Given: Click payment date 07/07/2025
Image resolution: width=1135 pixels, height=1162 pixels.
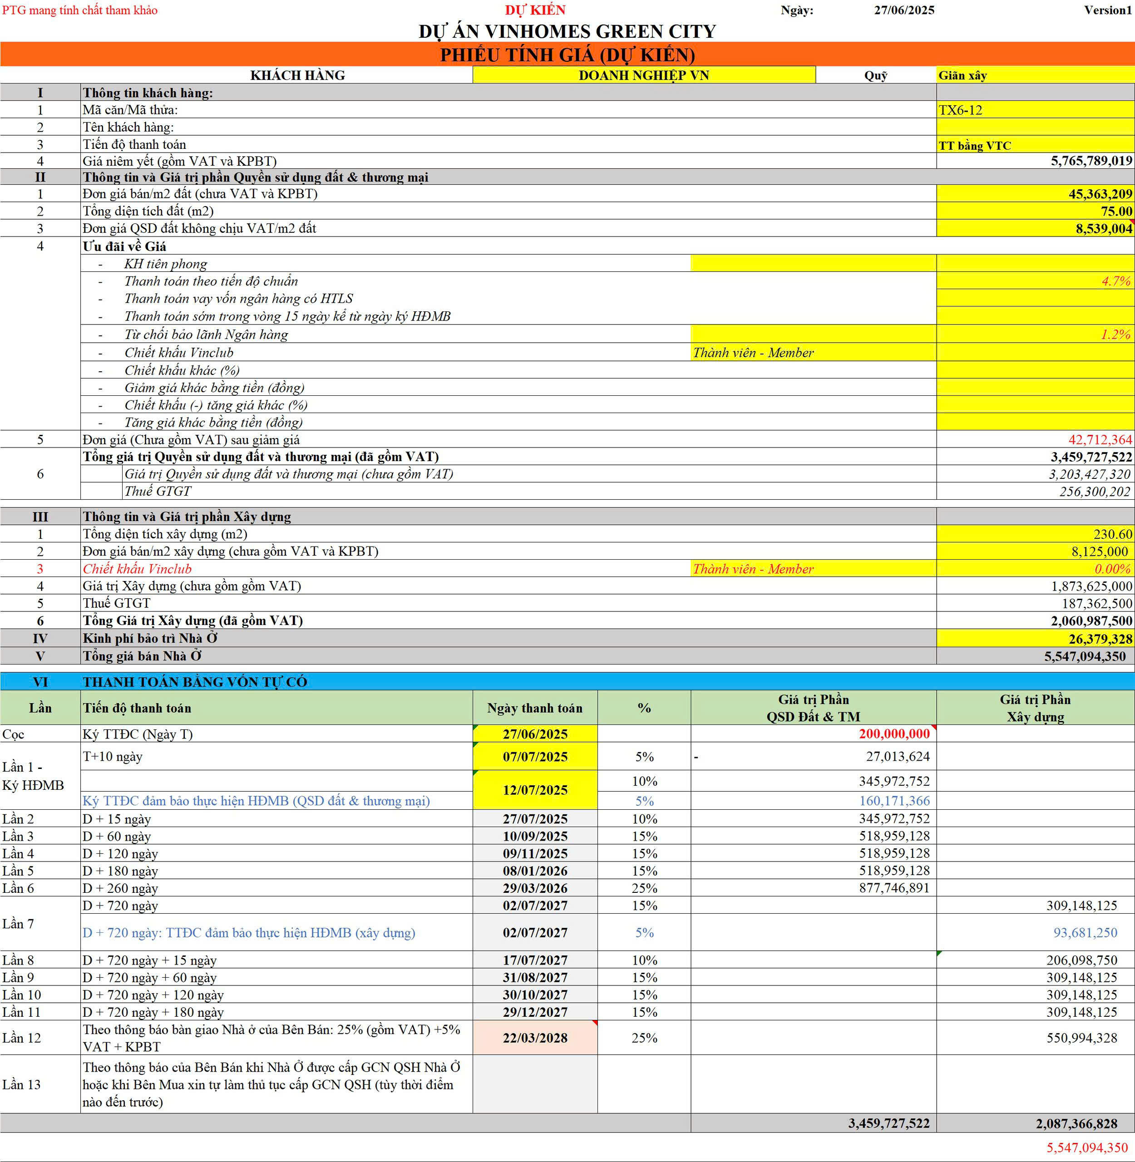Looking at the screenshot, I should tap(535, 756).
